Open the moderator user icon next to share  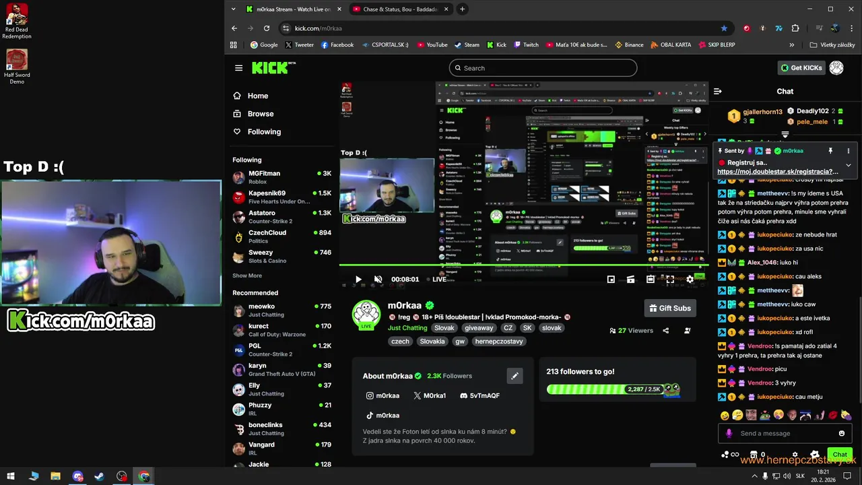tap(687, 331)
